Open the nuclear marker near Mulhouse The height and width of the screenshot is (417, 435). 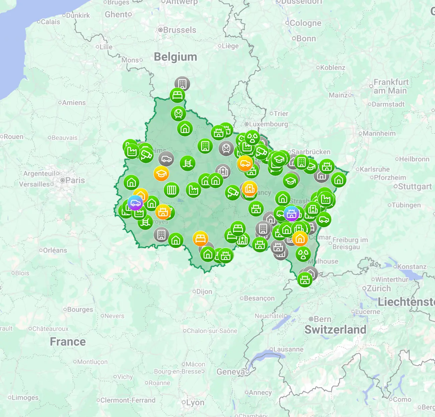pyautogui.click(x=303, y=254)
